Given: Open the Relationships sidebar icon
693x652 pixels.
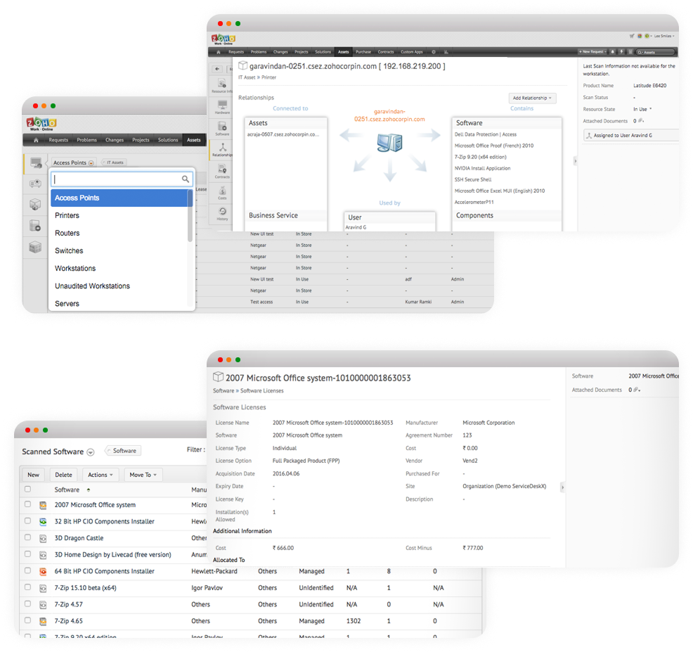Looking at the screenshot, I should tap(222, 148).
